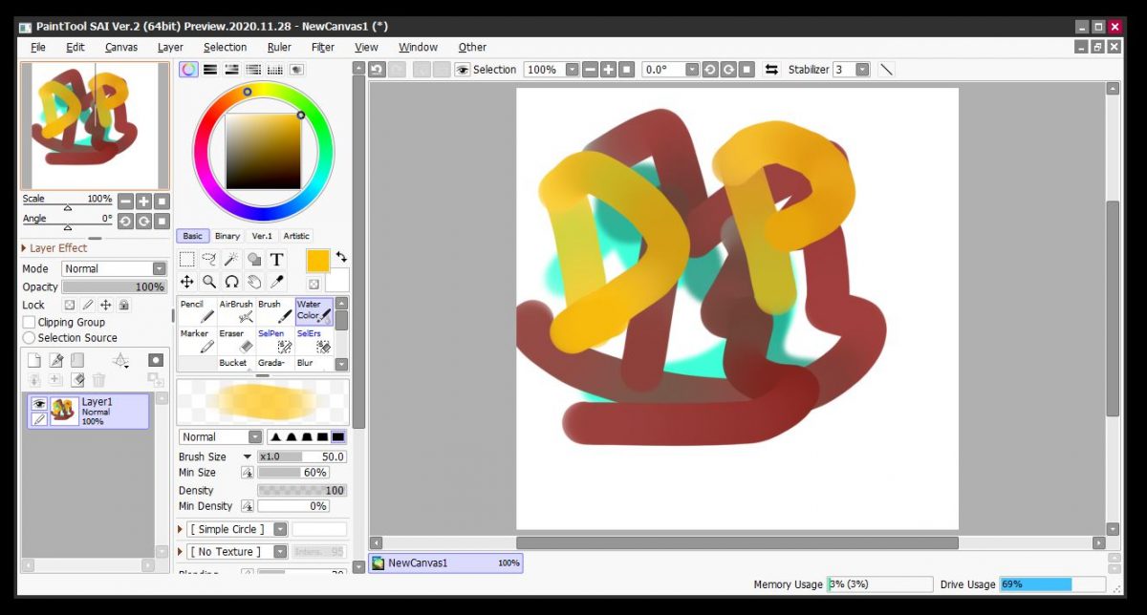This screenshot has height=615, width=1147.
Task: Select the Hand pan tool
Action: pos(254,282)
